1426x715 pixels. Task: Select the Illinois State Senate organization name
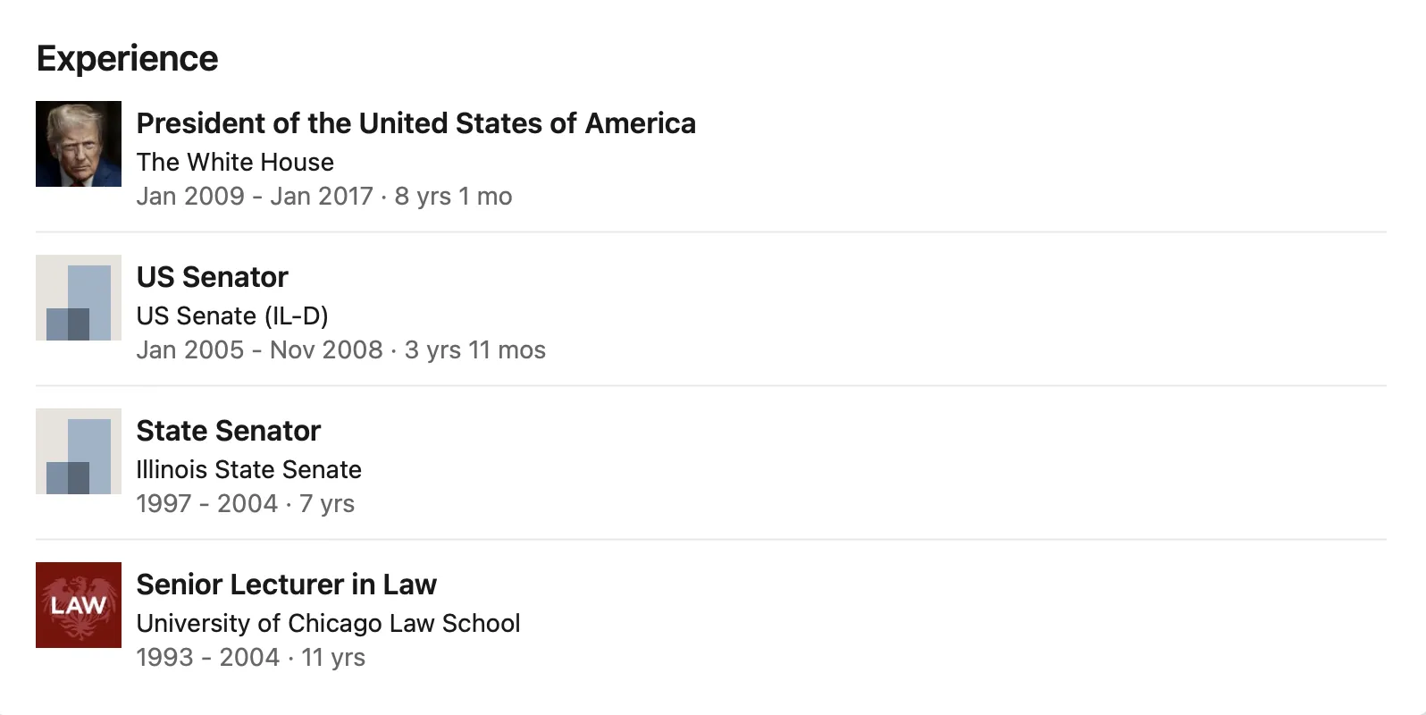point(248,469)
